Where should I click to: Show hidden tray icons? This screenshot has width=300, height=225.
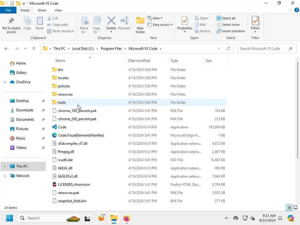point(226,218)
